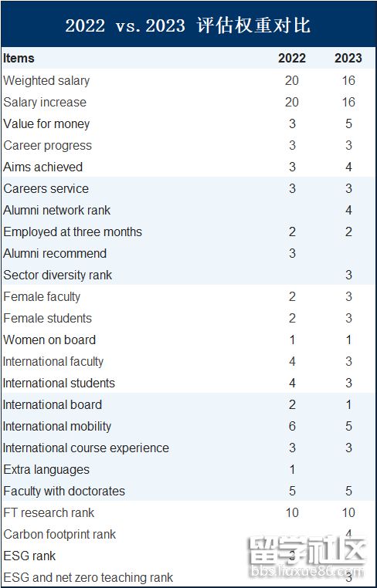The width and height of the screenshot is (377, 588).
Task: Click the 2023 column header
Action: click(348, 59)
